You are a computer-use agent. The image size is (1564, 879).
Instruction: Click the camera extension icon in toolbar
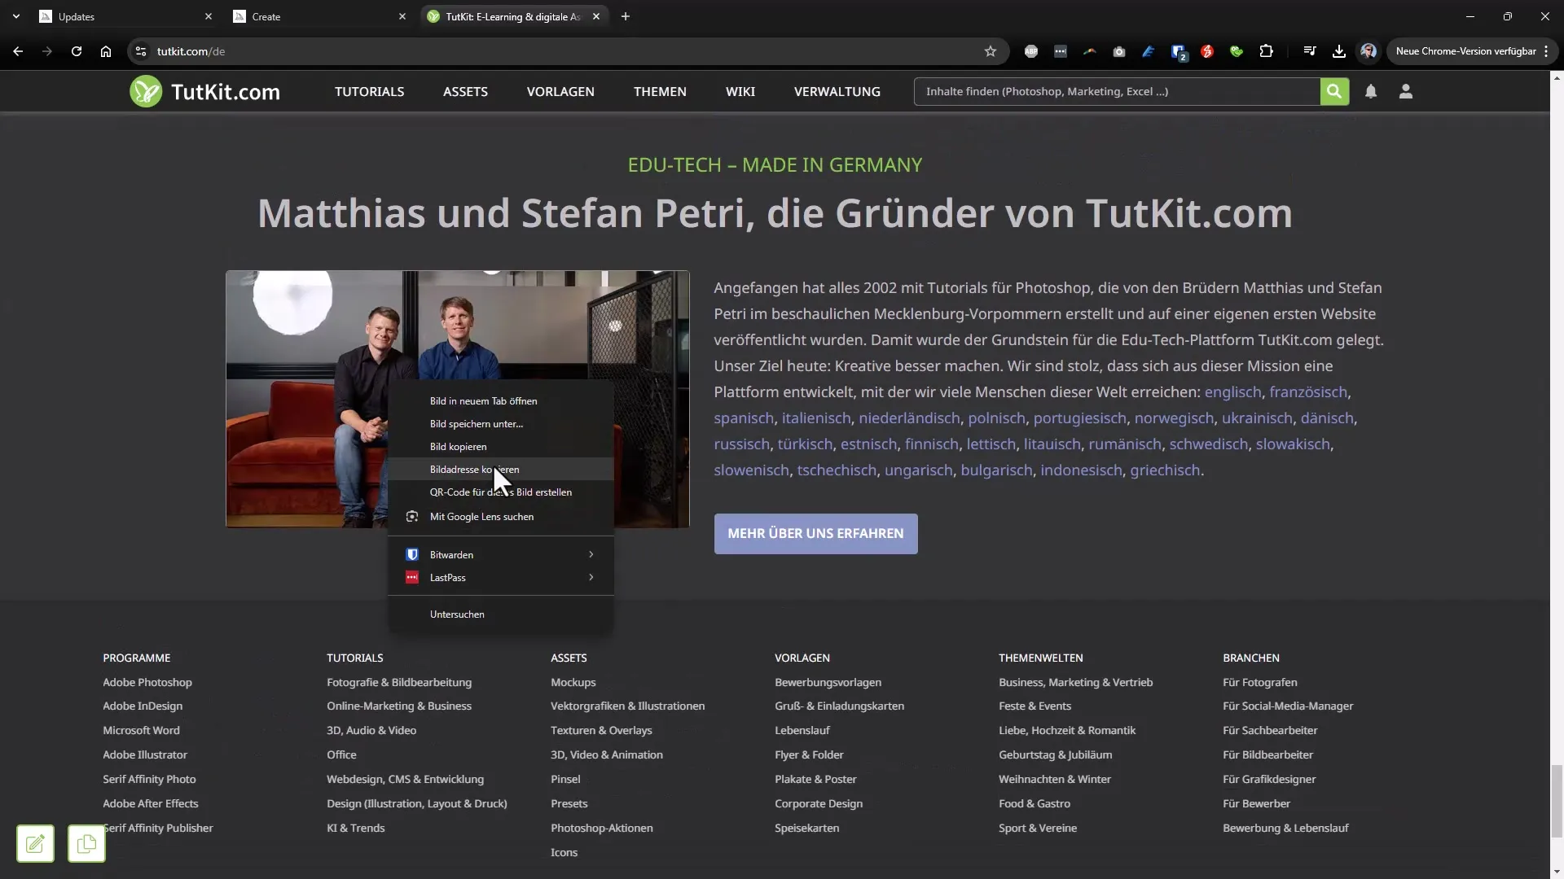[1119, 51]
